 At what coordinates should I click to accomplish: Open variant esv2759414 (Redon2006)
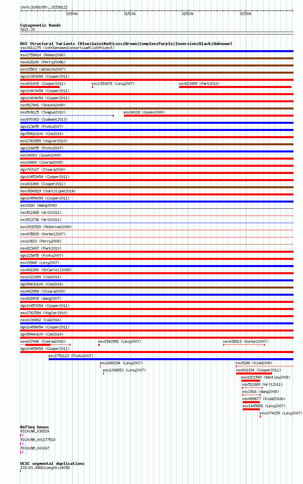click(x=43, y=55)
